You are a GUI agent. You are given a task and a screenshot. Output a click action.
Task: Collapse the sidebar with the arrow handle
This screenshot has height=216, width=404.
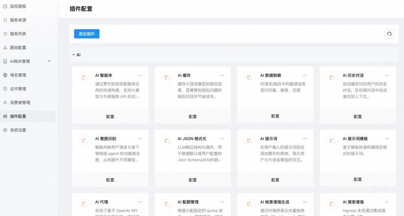58,8
